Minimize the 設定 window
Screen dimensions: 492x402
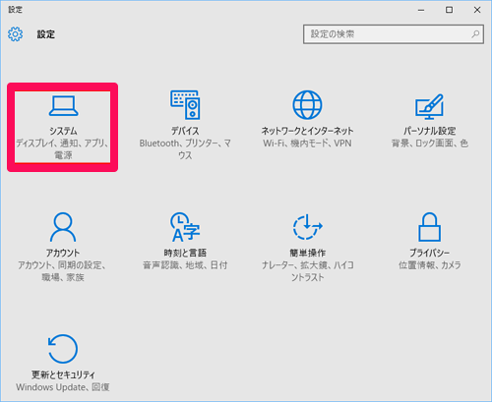click(421, 10)
